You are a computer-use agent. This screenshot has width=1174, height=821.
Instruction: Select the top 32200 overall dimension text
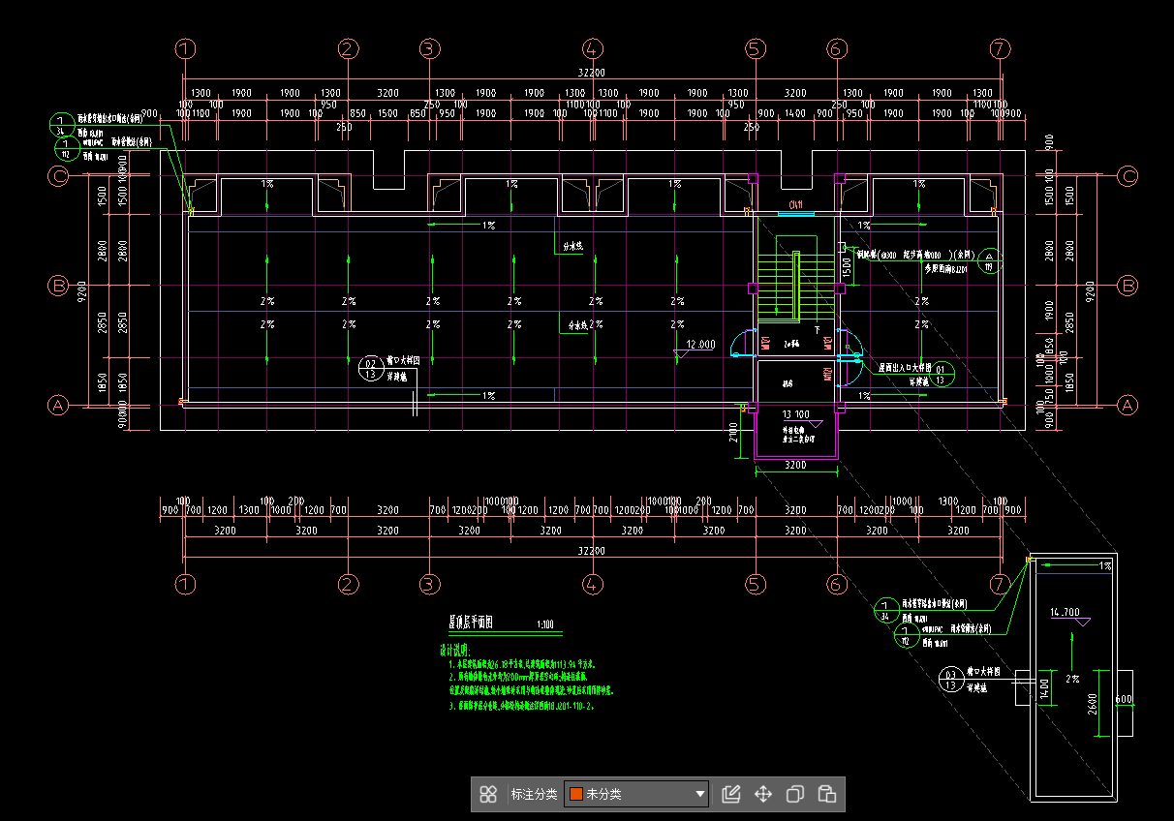[x=591, y=73]
